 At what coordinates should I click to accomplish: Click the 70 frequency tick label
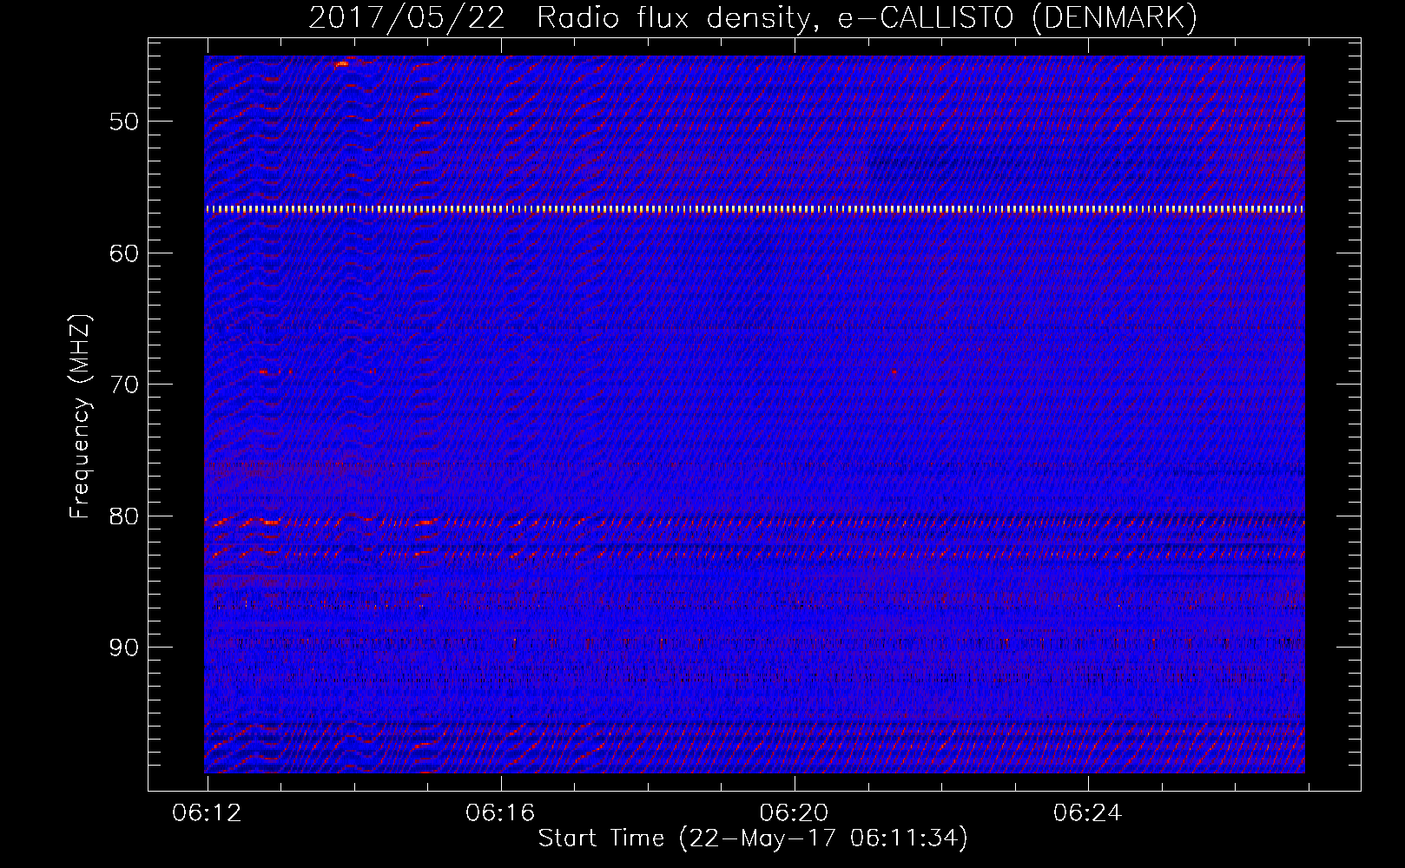pyautogui.click(x=124, y=385)
